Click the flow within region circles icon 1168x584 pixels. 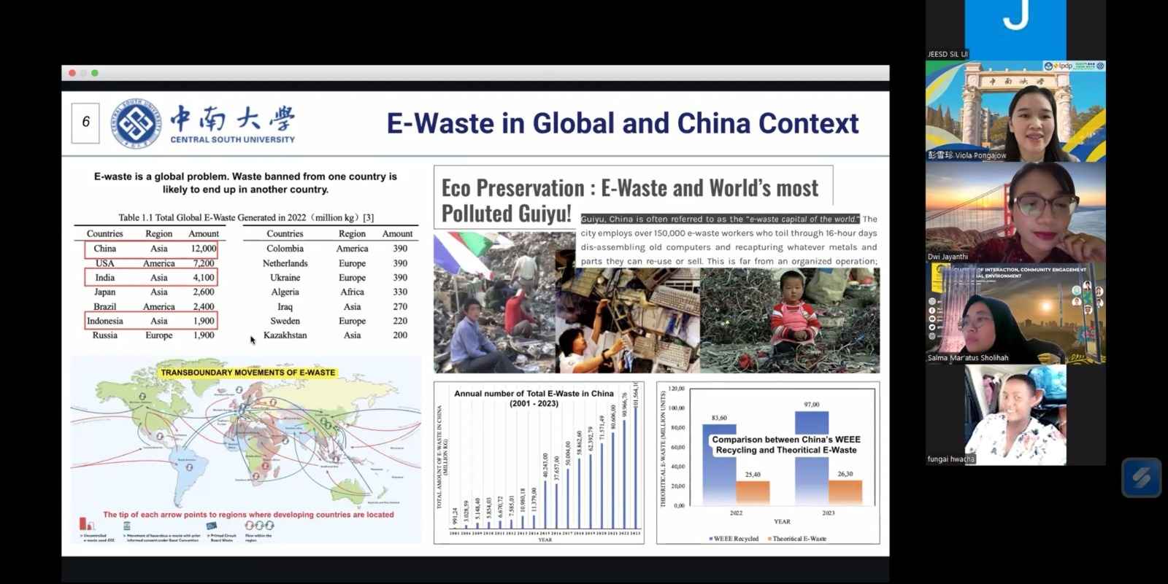click(x=259, y=525)
